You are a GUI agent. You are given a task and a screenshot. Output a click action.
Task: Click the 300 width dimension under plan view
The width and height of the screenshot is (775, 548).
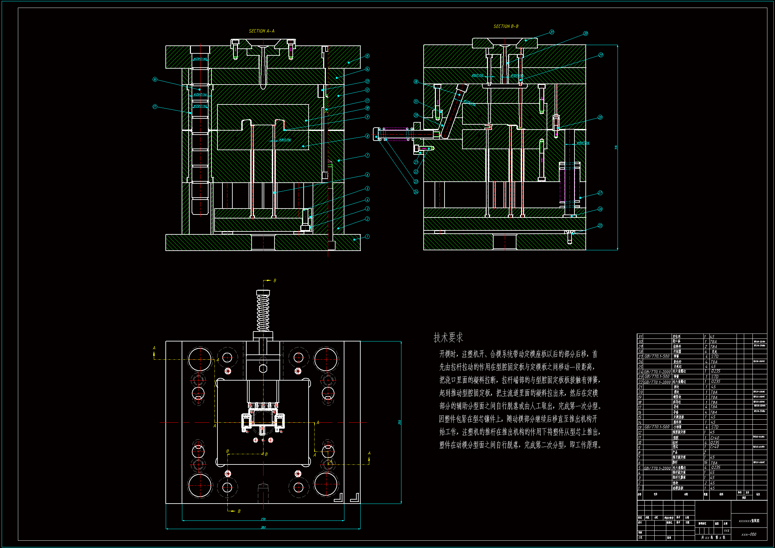[x=263, y=527]
